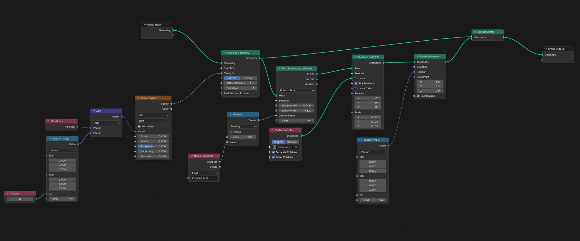Select Normal mode in Displace Geometry

pyautogui.click(x=232, y=78)
